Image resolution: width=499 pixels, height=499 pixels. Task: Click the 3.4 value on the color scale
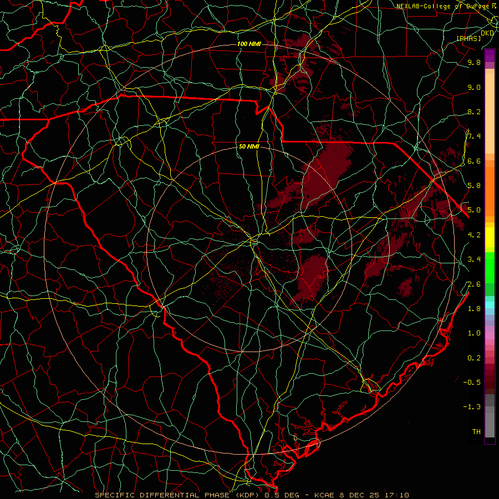(474, 259)
